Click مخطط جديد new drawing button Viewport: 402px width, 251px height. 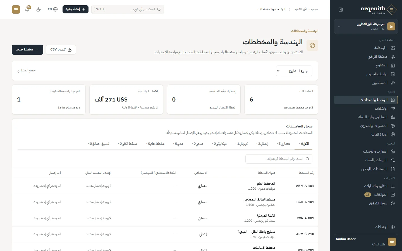tap(27, 50)
